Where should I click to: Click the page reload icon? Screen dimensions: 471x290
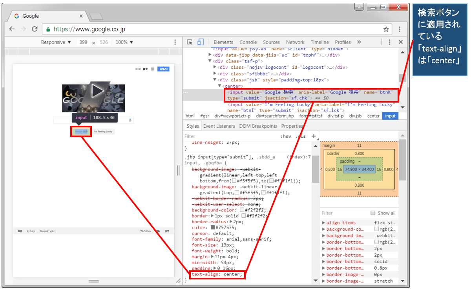(35, 29)
